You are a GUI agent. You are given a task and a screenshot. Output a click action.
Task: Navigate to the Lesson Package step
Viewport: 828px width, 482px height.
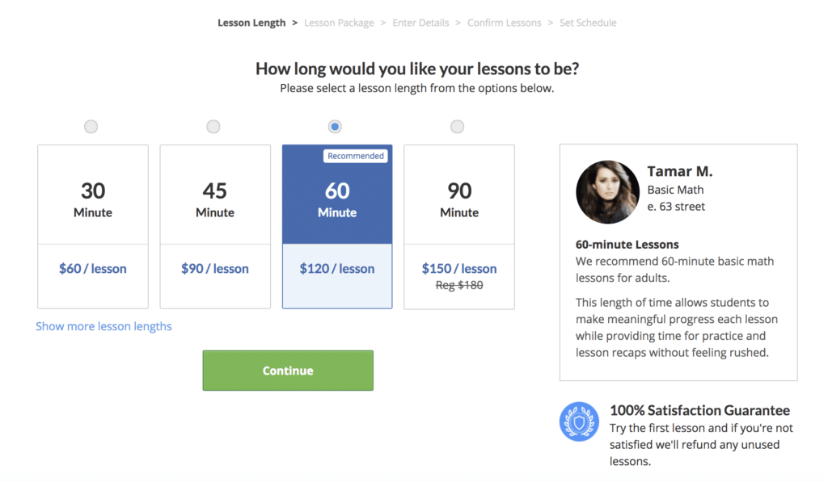pos(339,23)
